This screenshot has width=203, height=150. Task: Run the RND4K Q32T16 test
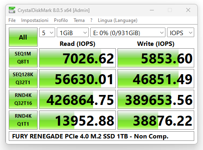tap(23, 99)
